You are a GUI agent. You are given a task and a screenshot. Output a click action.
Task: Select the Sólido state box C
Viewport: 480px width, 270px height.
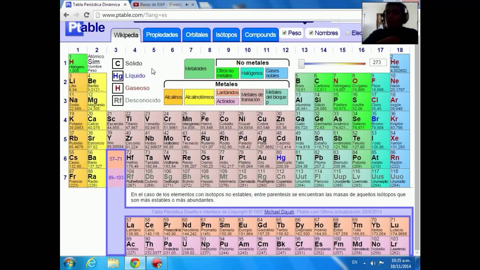[x=118, y=63]
